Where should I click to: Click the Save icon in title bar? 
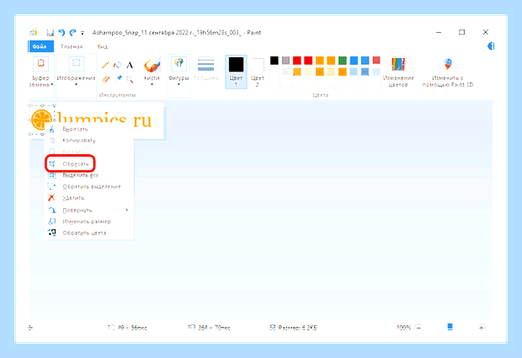51,33
